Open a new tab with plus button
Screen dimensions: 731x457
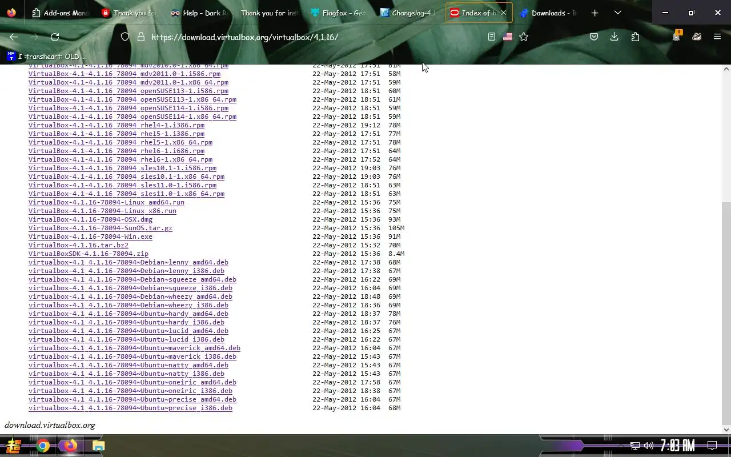coord(595,13)
